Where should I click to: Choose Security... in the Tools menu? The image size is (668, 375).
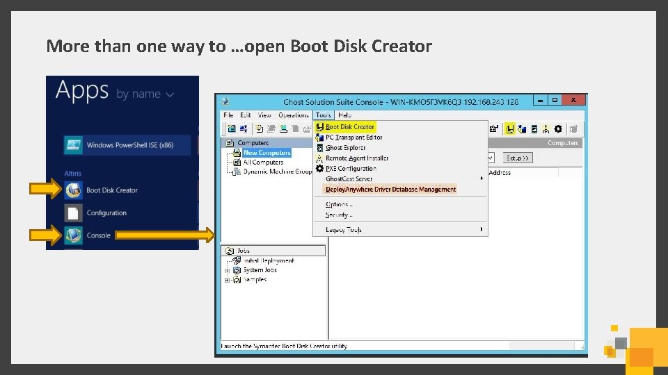click(401, 215)
